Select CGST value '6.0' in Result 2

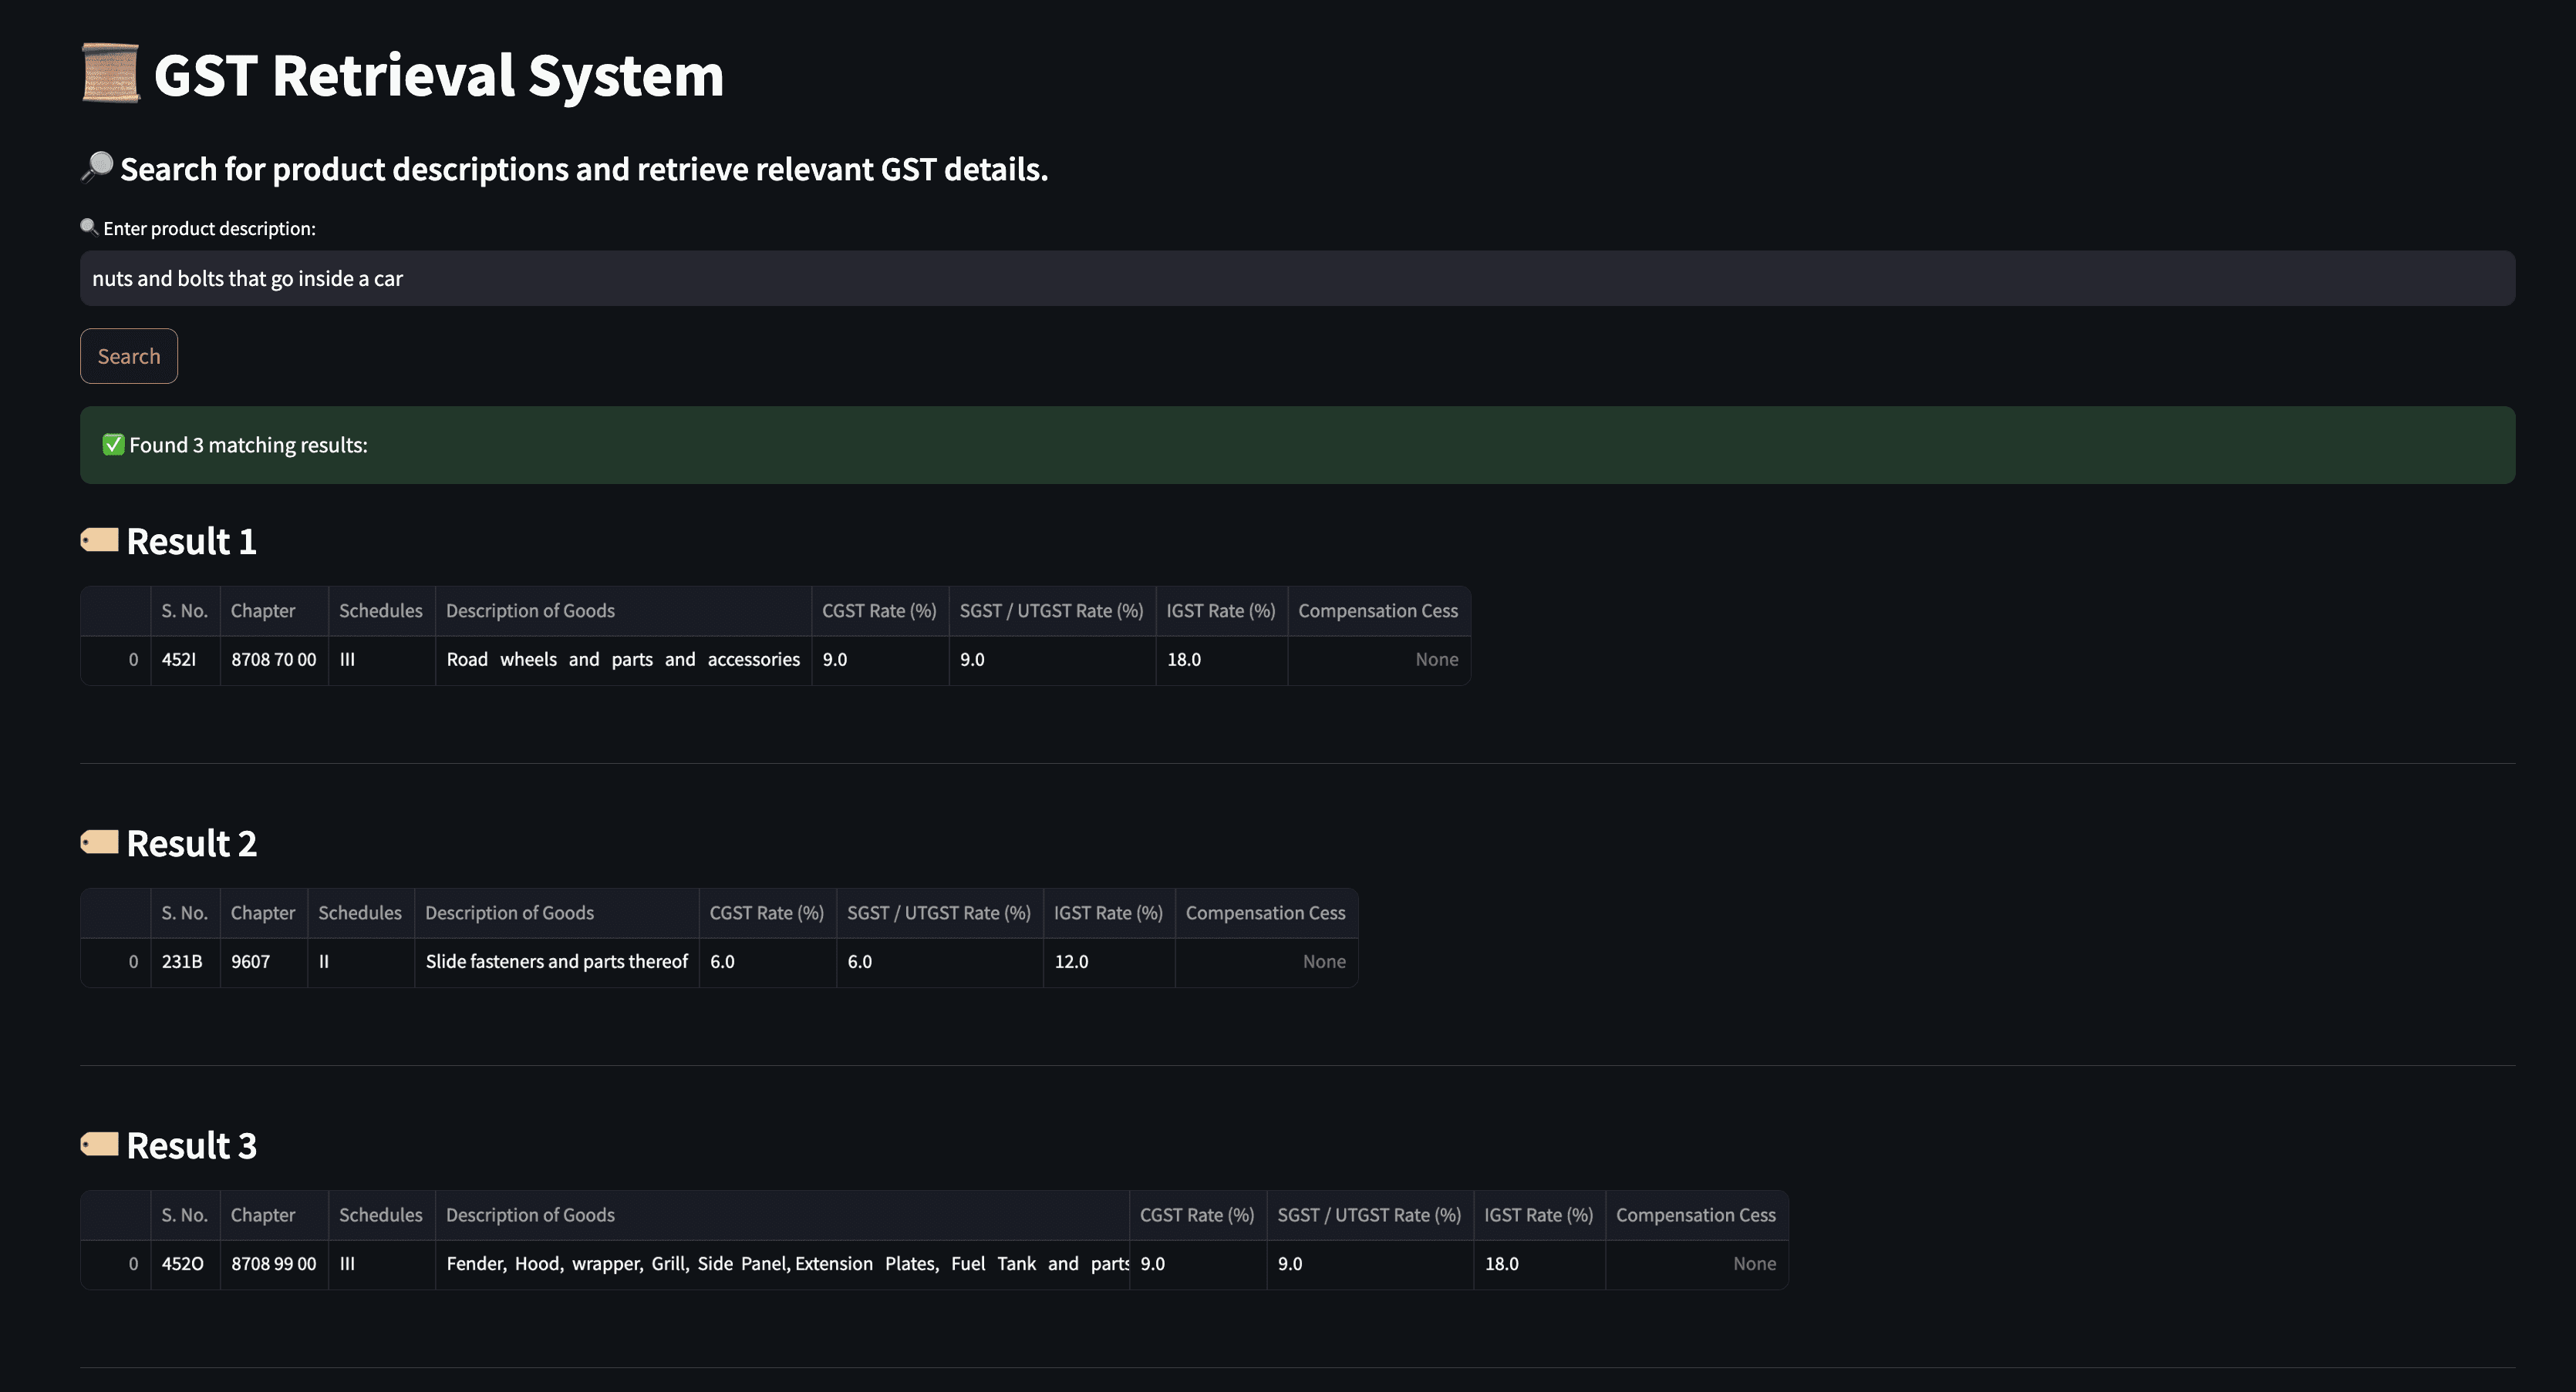(x=767, y=961)
